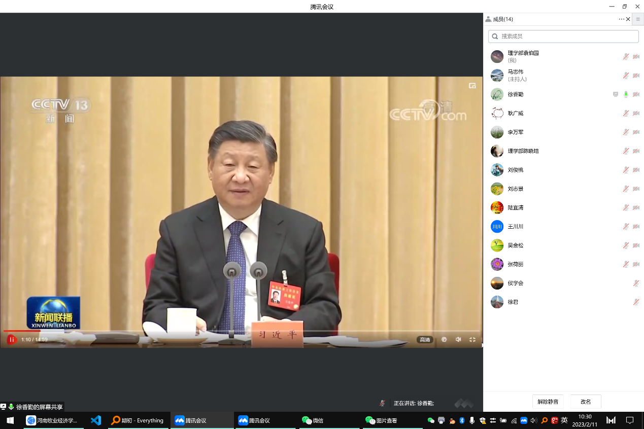This screenshot has width=644, height=429.
Task: Toggle camera icon for 理学部袁伯园
Action: click(636, 57)
